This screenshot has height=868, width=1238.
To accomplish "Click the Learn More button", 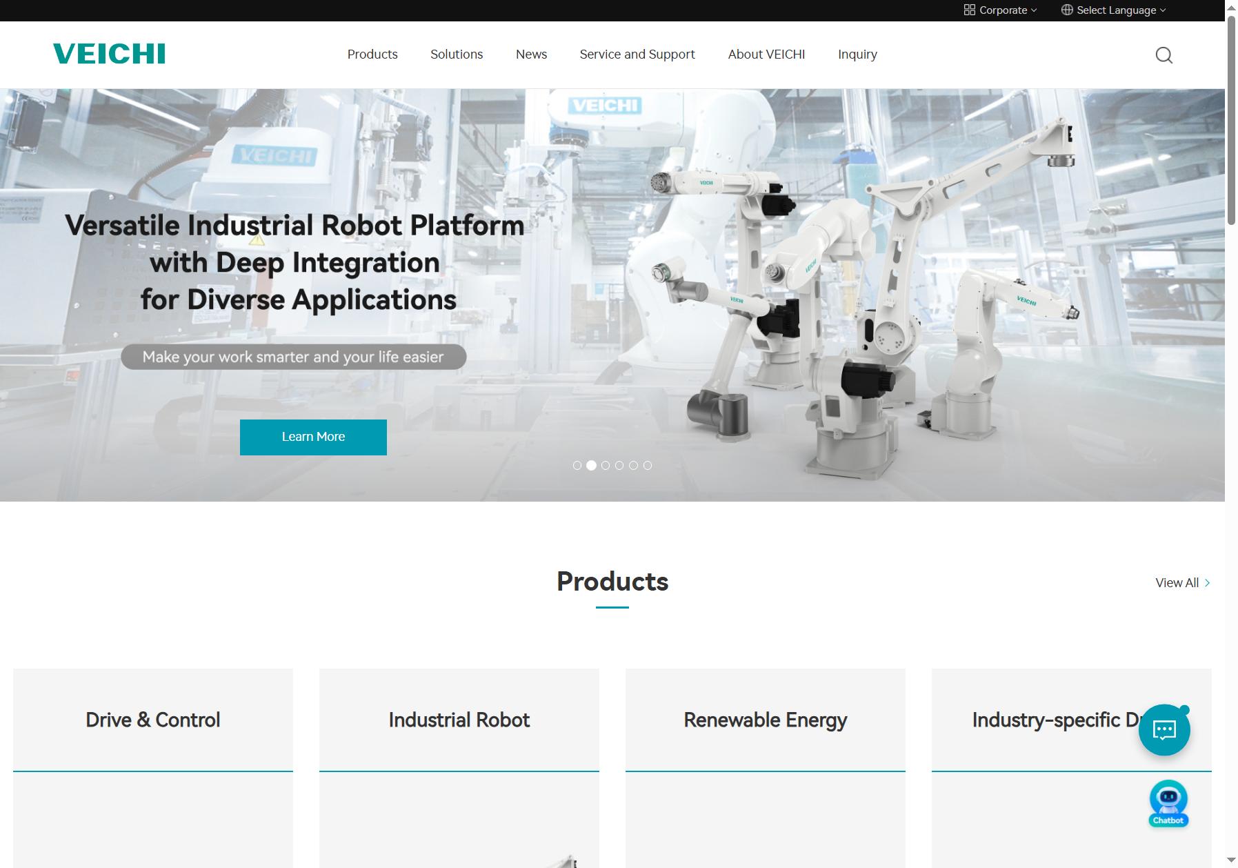I will (313, 437).
